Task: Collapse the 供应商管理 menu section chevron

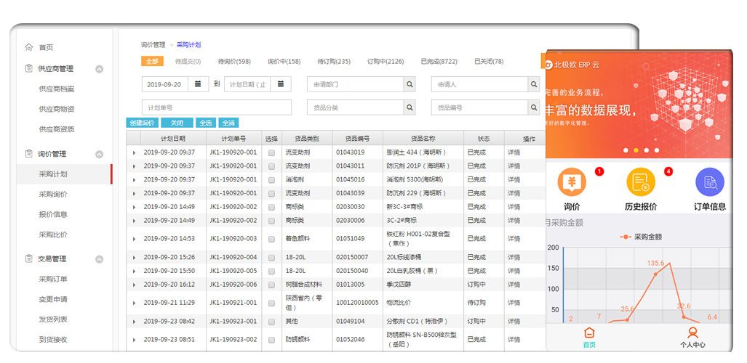Action: tap(99, 69)
